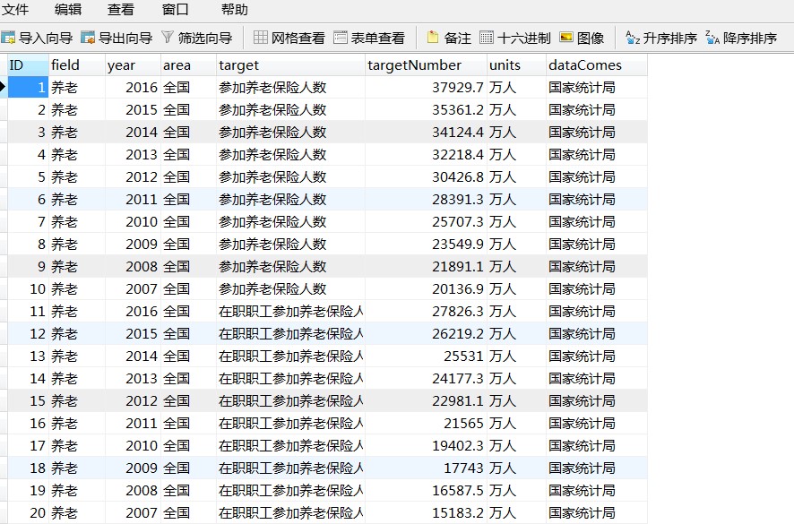Screen dimensions: 794x524
Task: Click the row indicator arrow for row 1
Action: click(3, 87)
